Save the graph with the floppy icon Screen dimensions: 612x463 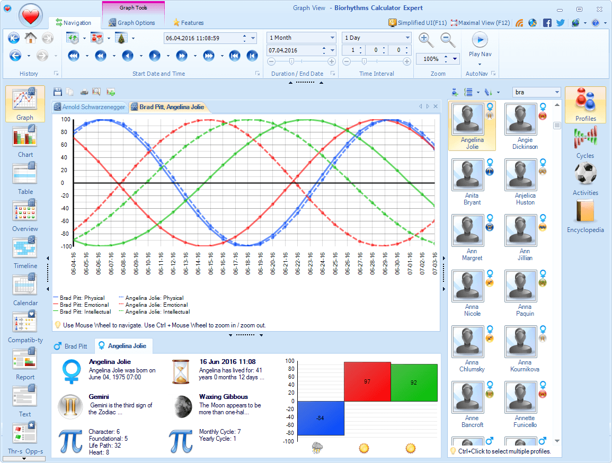(58, 92)
